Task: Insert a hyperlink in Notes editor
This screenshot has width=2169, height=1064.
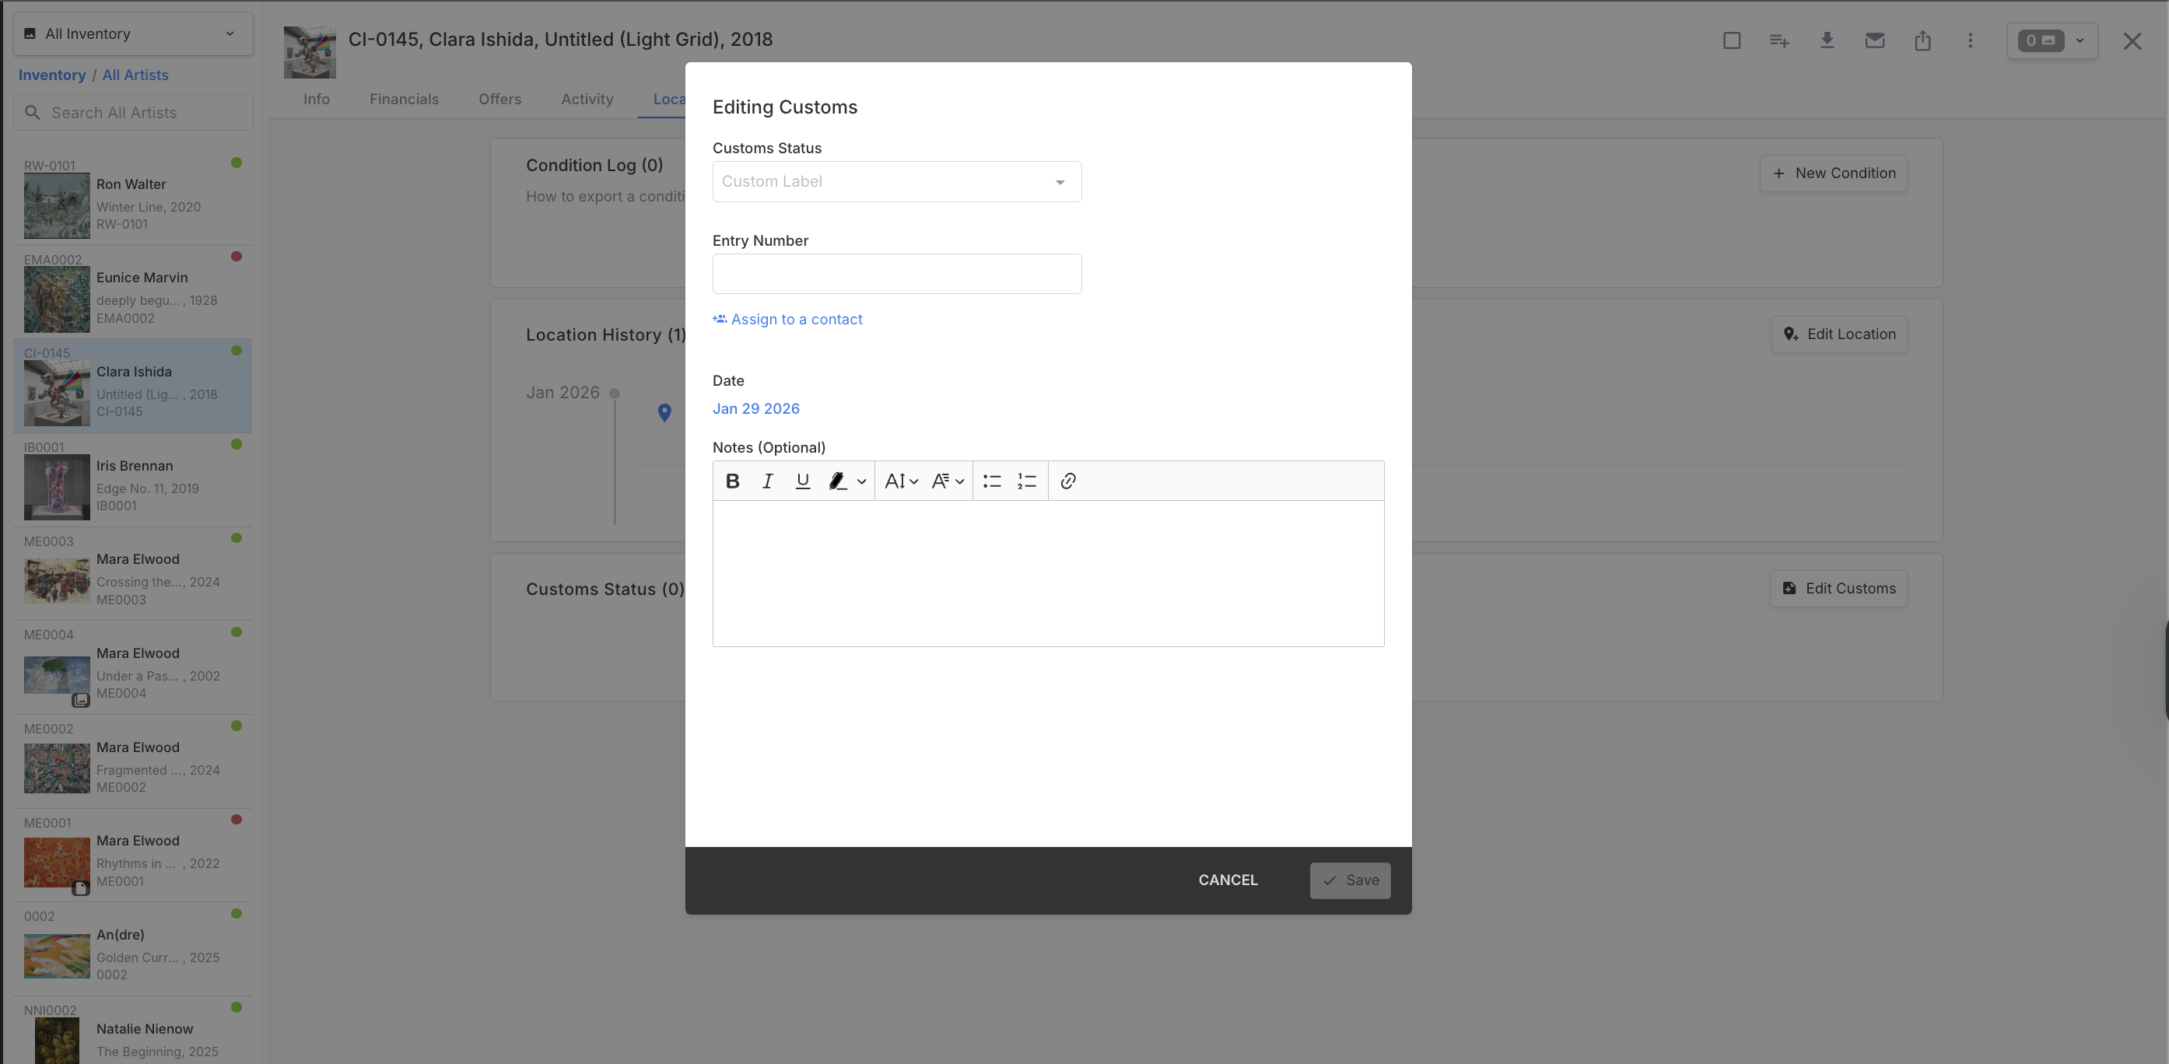Action: pyautogui.click(x=1067, y=481)
